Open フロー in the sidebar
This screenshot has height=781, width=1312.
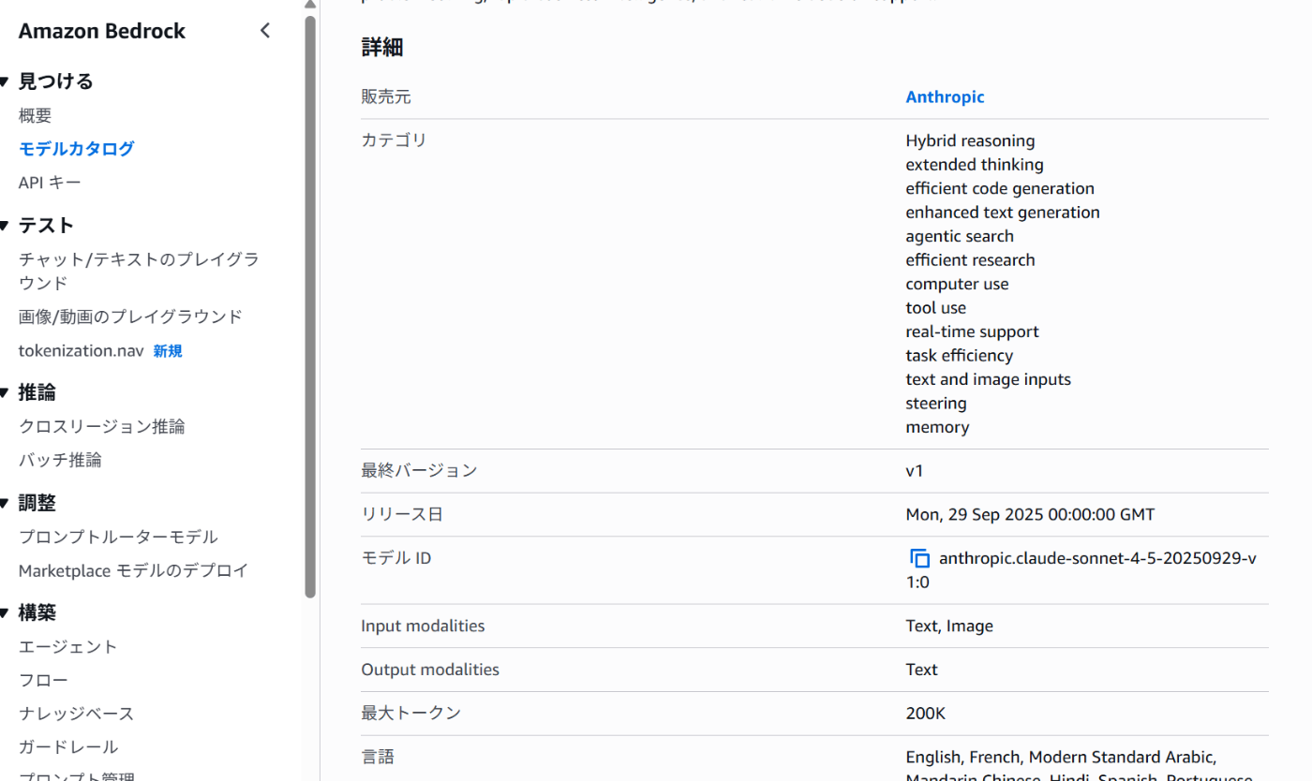point(43,681)
